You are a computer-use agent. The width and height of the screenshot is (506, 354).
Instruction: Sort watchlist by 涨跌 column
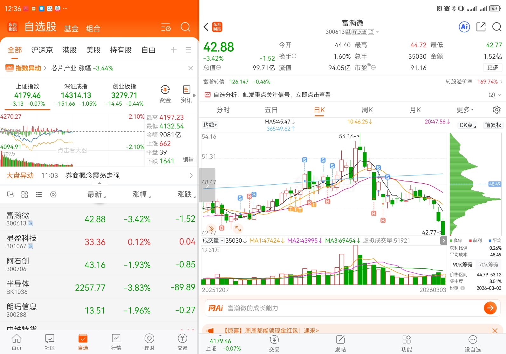pos(186,194)
